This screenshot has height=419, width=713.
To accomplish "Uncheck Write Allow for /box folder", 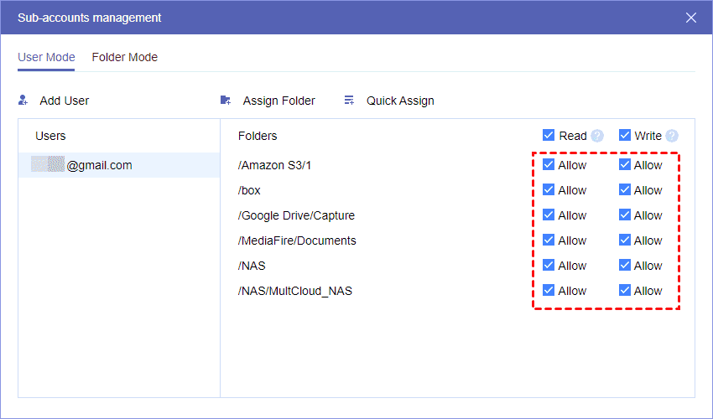I will tap(625, 190).
